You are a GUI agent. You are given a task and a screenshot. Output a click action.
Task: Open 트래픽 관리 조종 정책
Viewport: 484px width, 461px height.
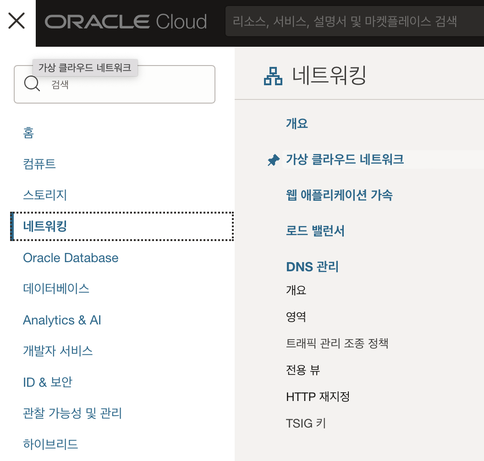pyautogui.click(x=337, y=343)
